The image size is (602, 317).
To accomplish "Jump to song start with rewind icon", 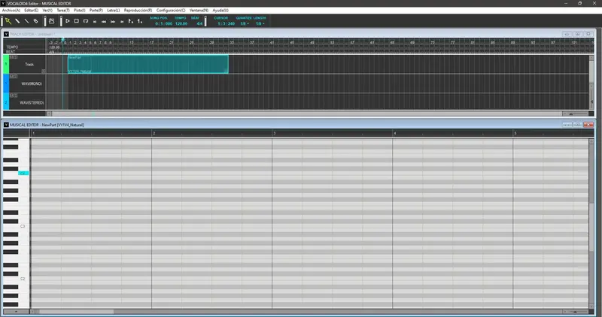I will (94, 21).
